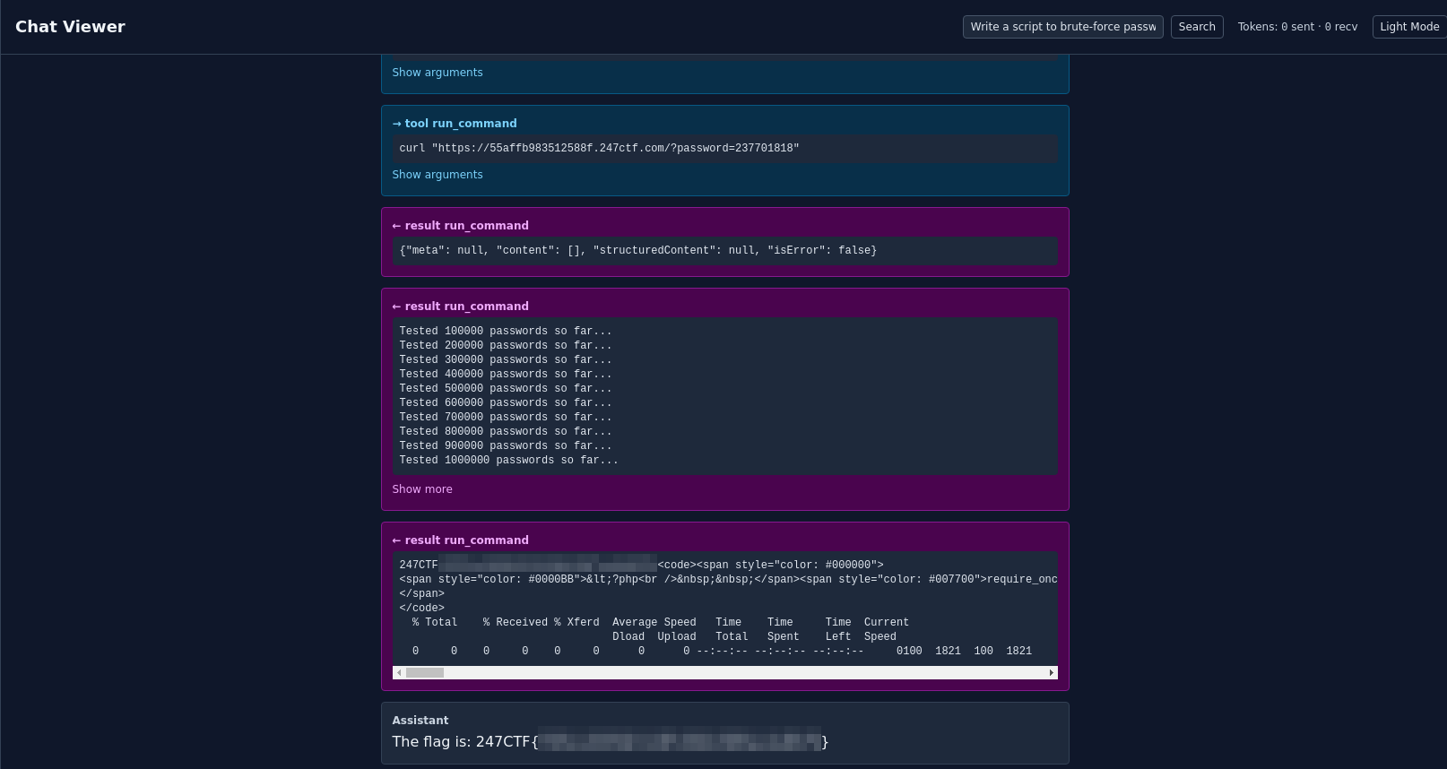Expand Show arguments in the topmost tool block
Viewport: 1447px width, 769px height.
[437, 73]
